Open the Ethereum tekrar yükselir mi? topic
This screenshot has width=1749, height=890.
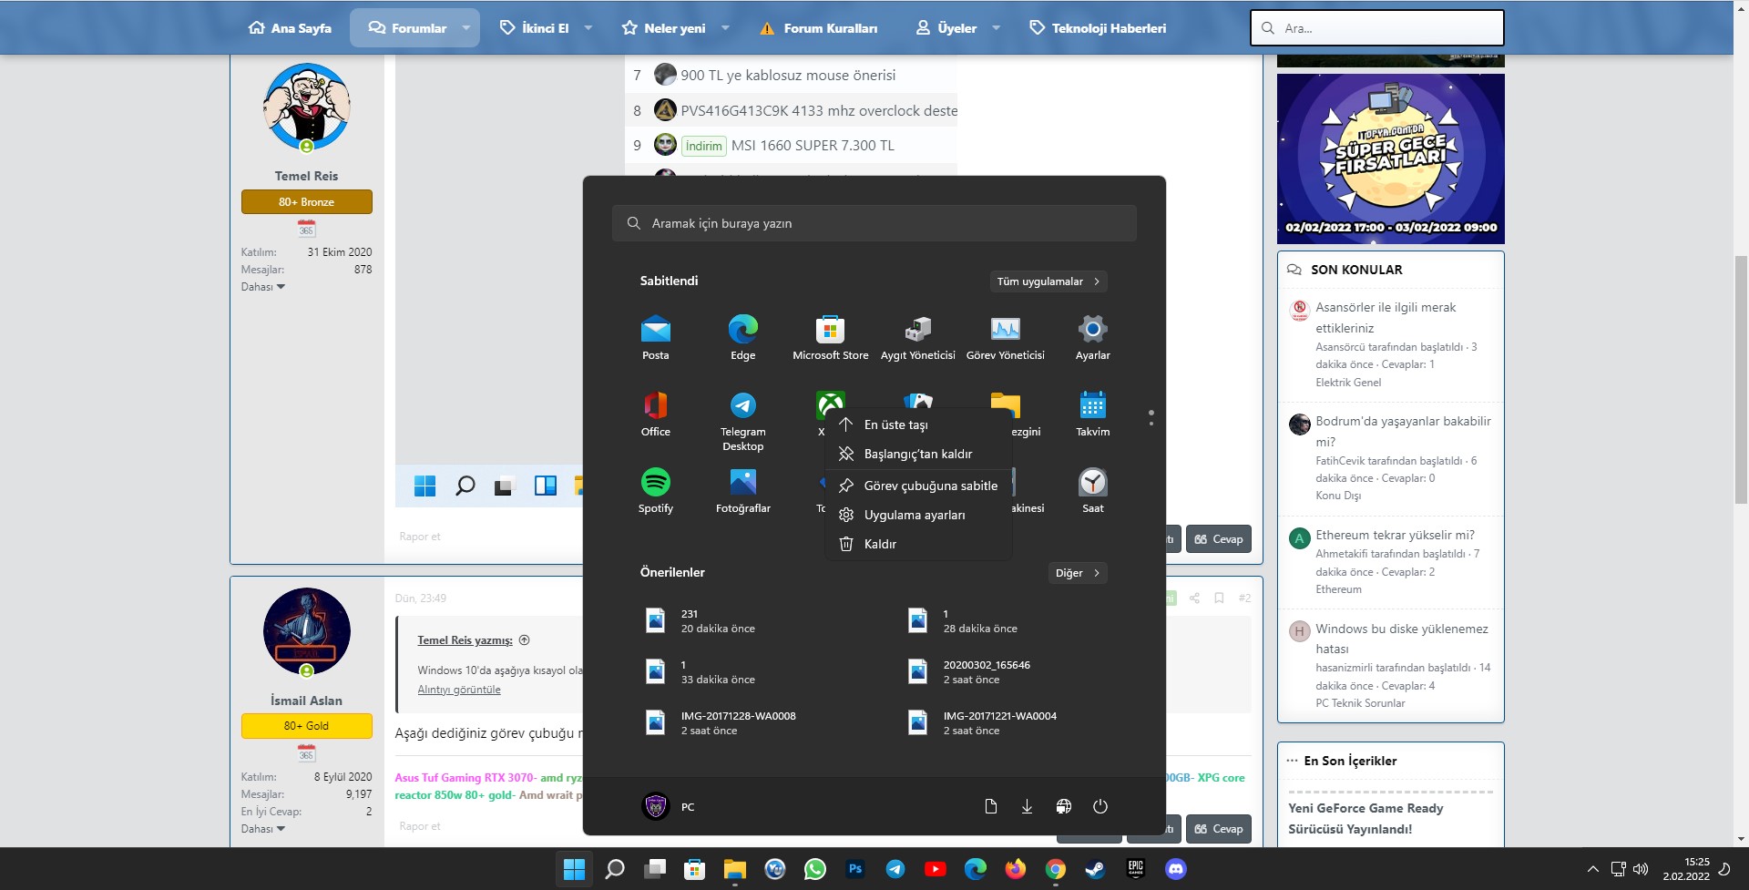click(1395, 535)
